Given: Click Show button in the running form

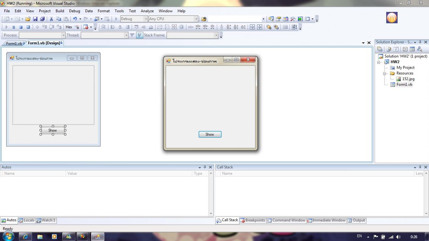Looking at the screenshot, I should (x=210, y=134).
